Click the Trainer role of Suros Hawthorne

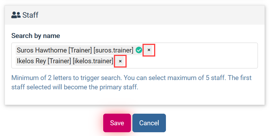point(80,50)
